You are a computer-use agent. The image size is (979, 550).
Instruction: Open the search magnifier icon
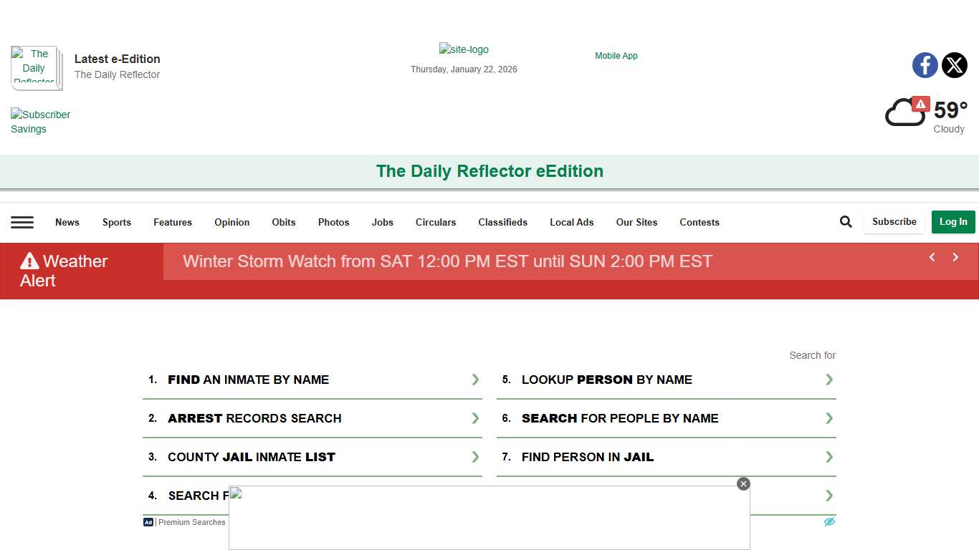[x=846, y=221]
